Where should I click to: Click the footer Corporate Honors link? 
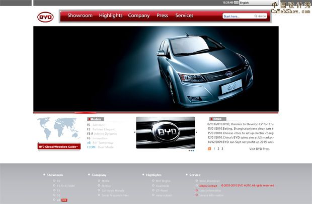(113, 190)
